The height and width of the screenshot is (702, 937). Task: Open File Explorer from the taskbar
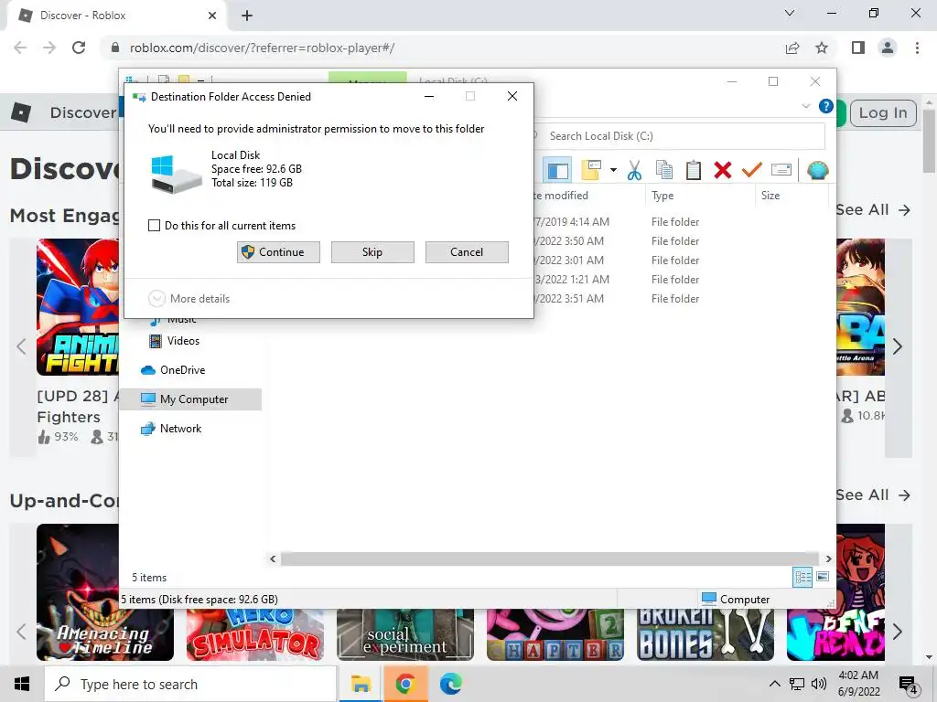coord(361,684)
